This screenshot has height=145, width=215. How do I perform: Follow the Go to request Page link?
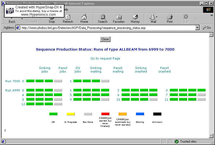(x=105, y=58)
